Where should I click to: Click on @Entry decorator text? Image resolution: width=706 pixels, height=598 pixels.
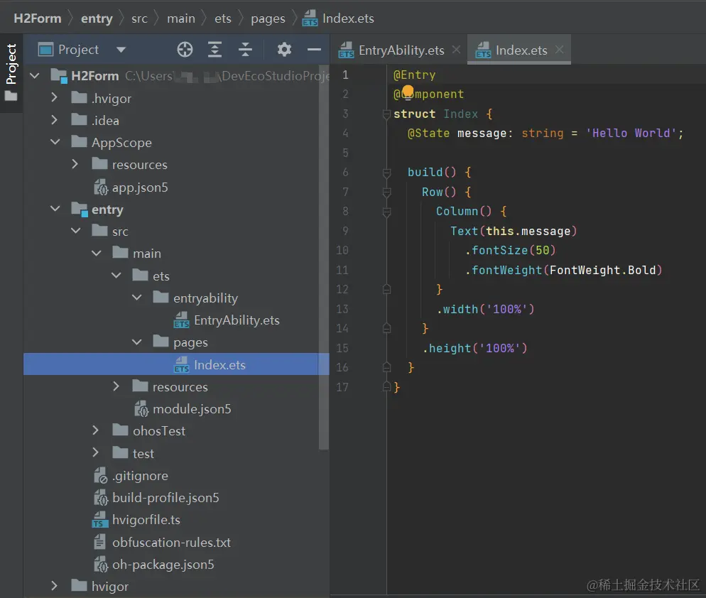pos(414,75)
